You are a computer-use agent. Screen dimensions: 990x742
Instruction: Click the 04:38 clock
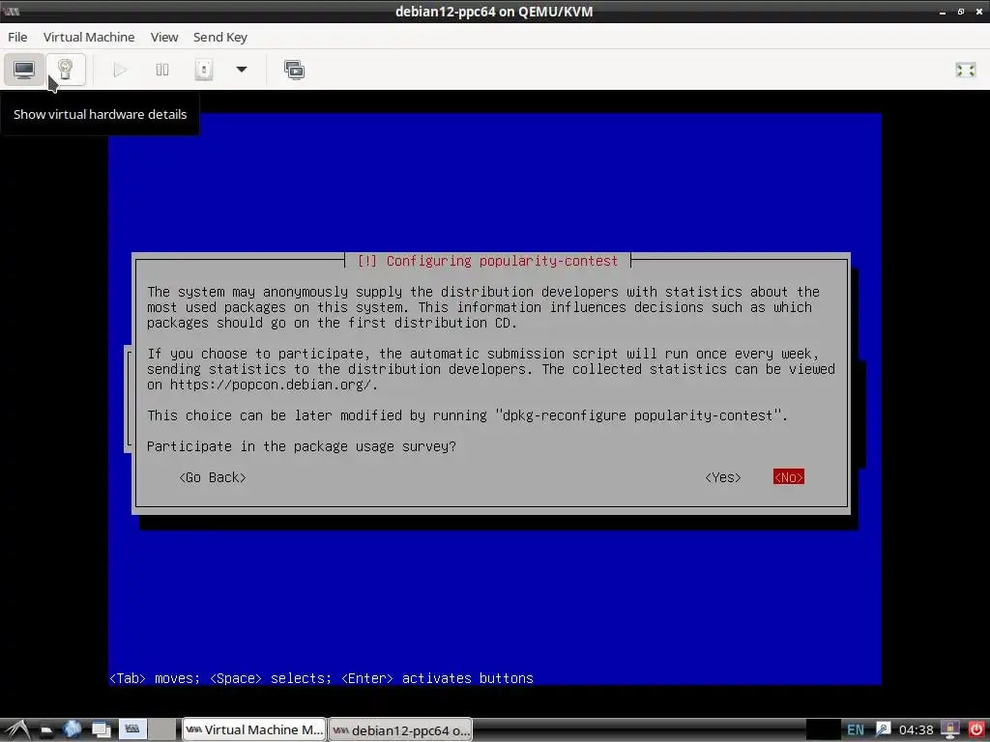coord(916,730)
